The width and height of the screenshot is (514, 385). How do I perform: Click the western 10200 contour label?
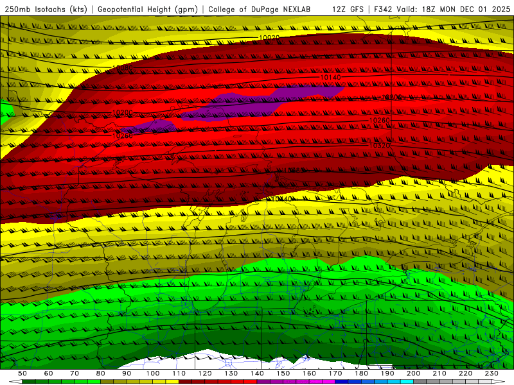point(123,113)
